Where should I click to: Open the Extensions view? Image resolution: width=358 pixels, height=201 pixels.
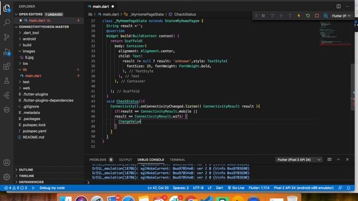(7, 66)
